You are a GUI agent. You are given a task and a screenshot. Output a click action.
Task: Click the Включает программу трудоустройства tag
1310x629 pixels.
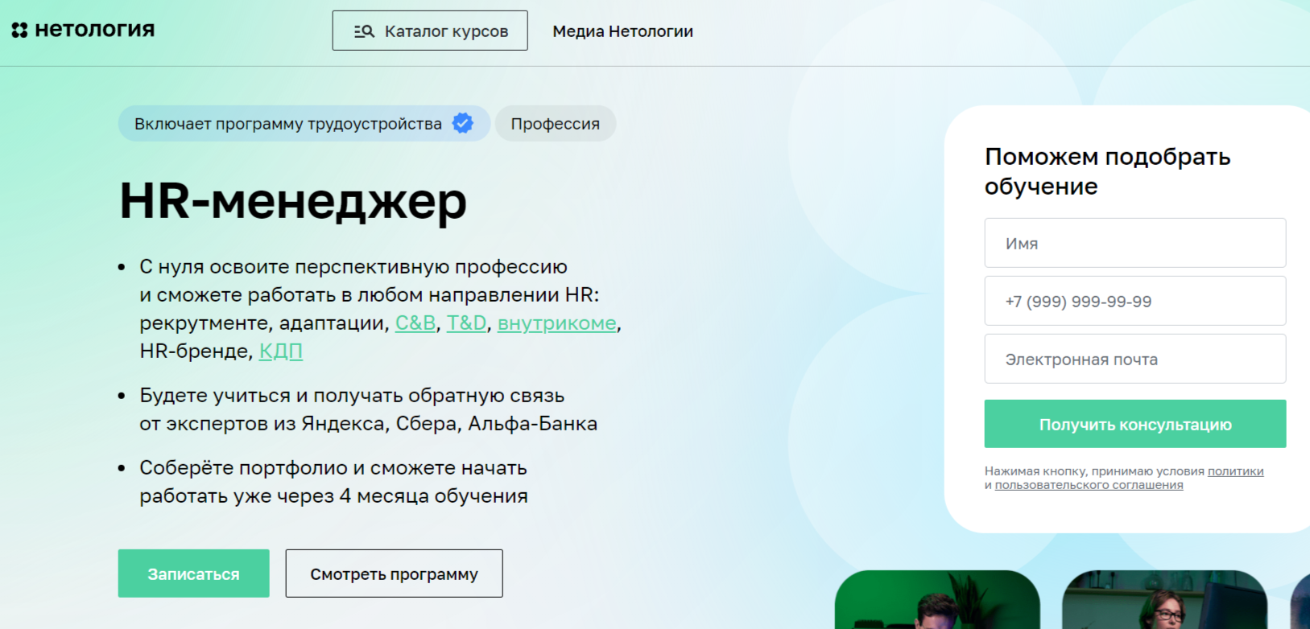304,124
